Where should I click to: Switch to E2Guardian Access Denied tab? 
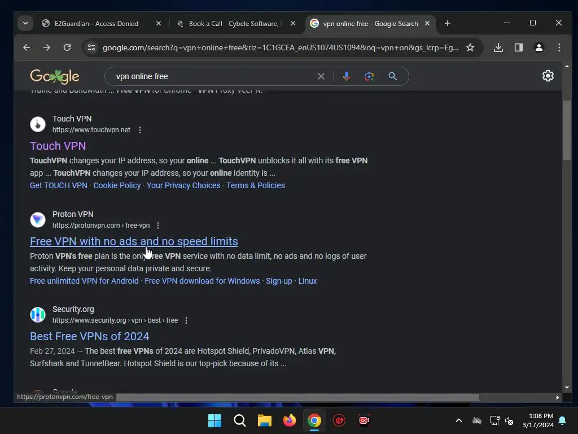(97, 23)
